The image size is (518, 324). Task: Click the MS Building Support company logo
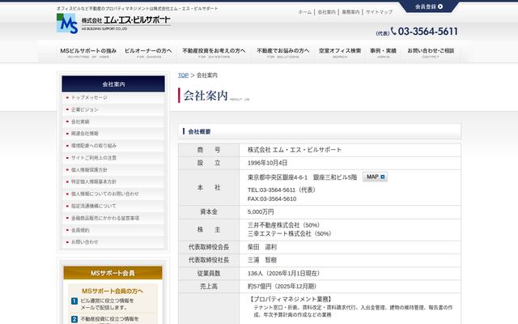(x=113, y=23)
